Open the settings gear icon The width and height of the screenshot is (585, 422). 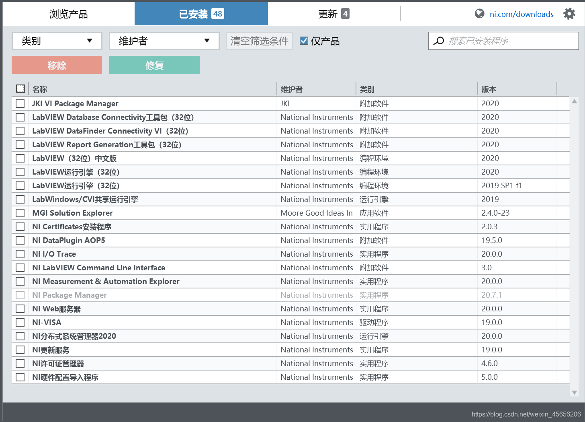pyautogui.click(x=569, y=14)
